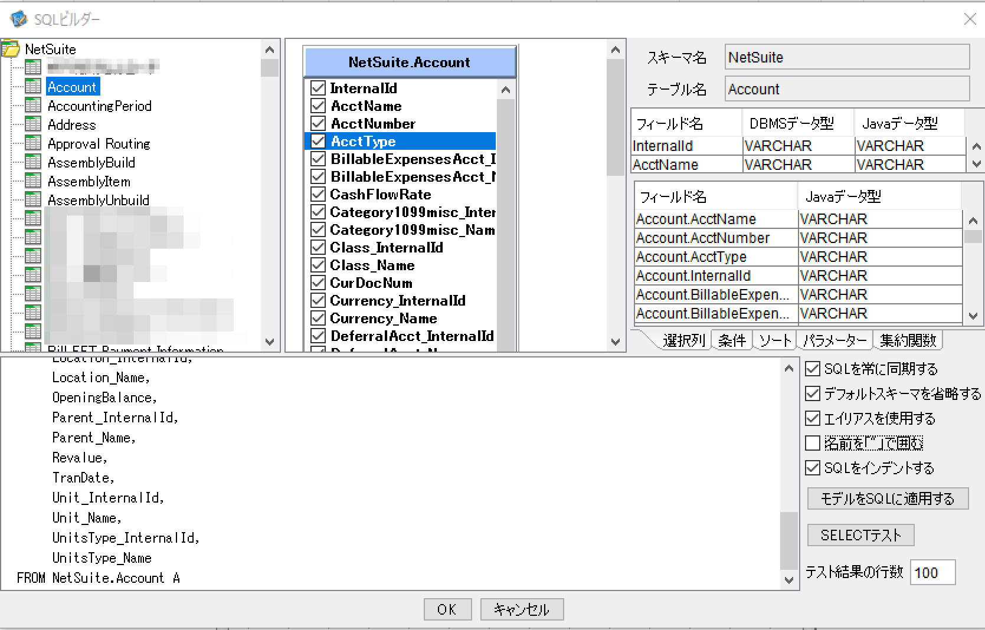Select the AssemblyUnbuild tree item
The image size is (985, 630).
(99, 200)
